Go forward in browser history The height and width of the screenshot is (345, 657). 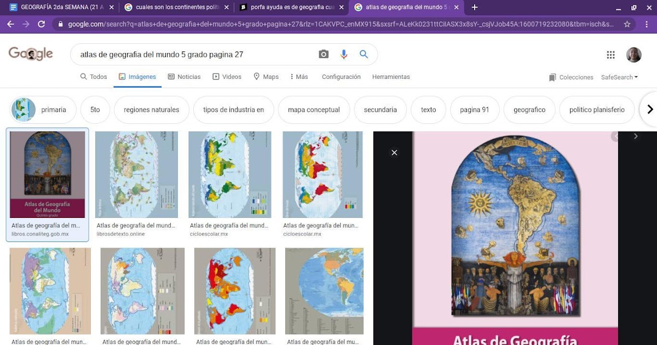[x=26, y=24]
